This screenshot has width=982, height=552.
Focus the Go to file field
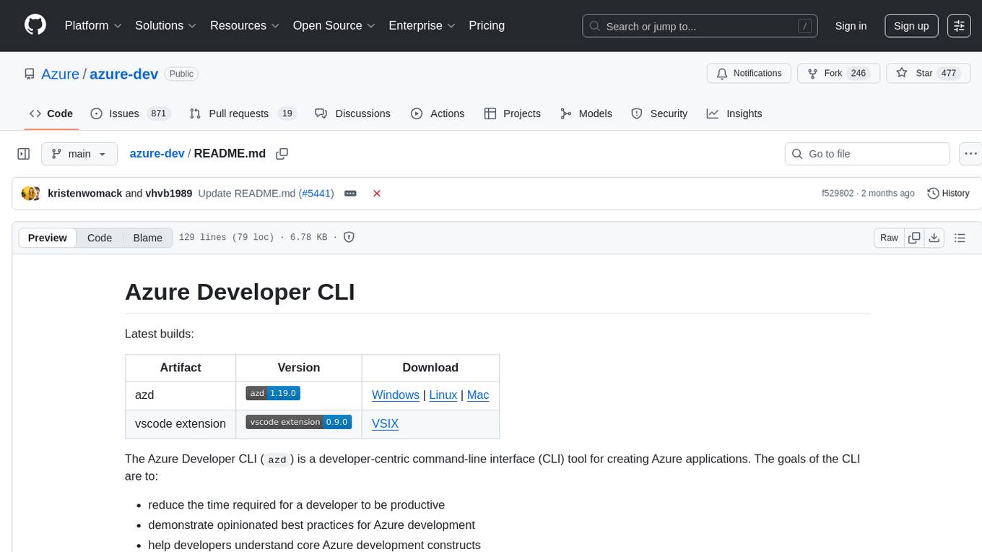[867, 154]
